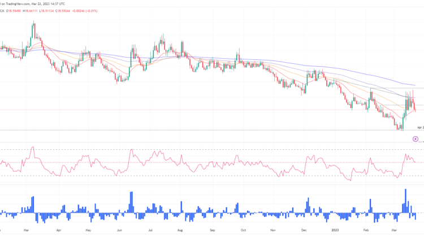This screenshot has width=424, height=243.
Task: Click the Apr label on time axis
Action: click(x=58, y=231)
